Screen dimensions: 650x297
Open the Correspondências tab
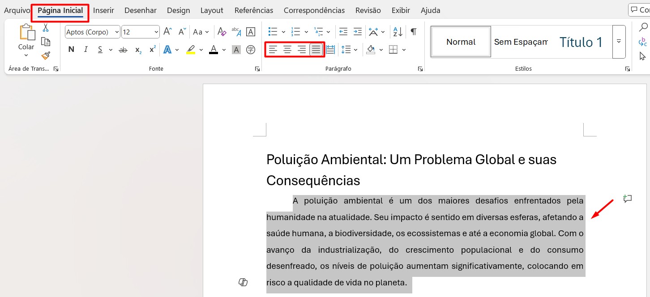(x=314, y=10)
